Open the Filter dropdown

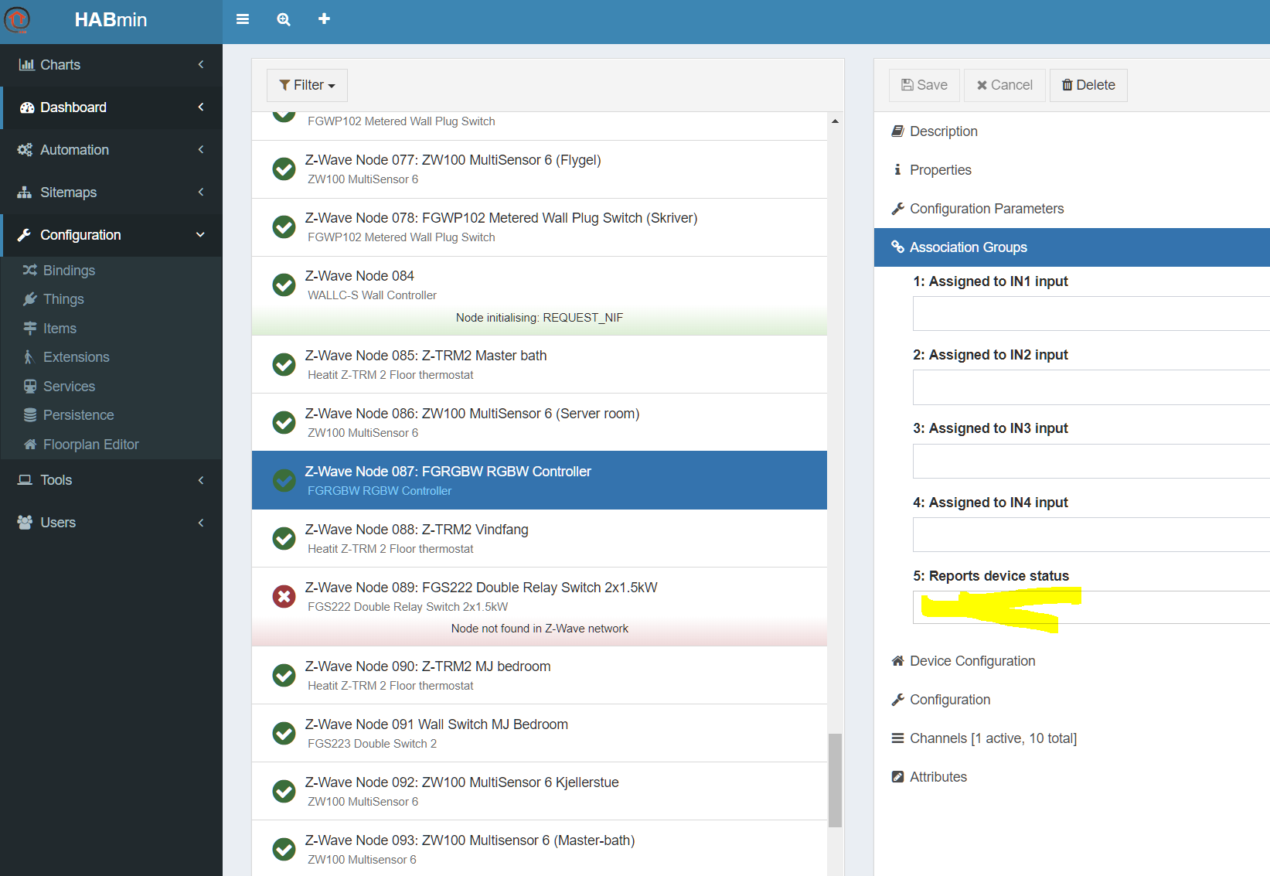(x=307, y=85)
